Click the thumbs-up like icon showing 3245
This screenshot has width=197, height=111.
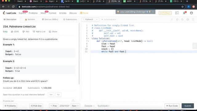(12, 31)
